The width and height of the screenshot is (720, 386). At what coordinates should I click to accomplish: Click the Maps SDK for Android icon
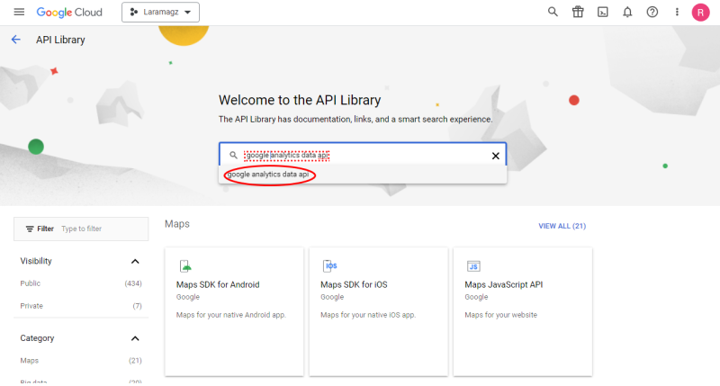coord(185,265)
